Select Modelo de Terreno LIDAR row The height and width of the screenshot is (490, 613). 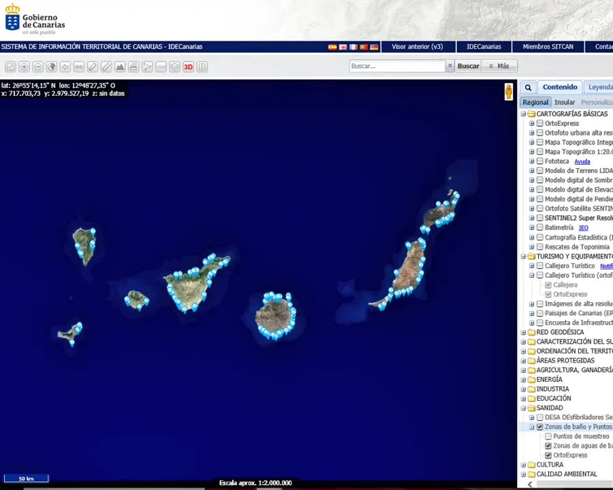tap(578, 171)
